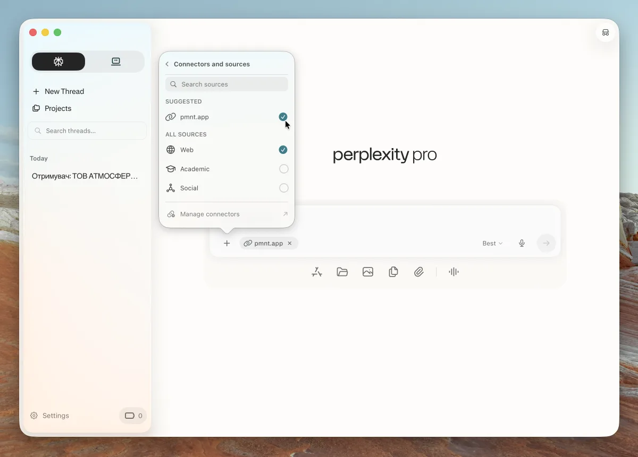The image size is (638, 457).
Task: Click the pmnt.app link icon in the sources list
Action: 171,117
